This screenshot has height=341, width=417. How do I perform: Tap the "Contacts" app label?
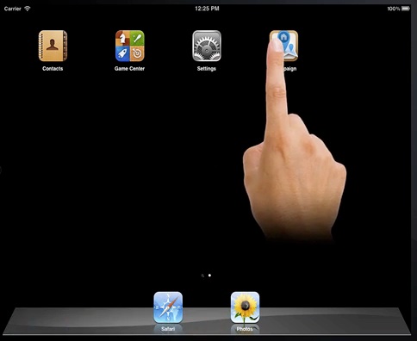(x=53, y=69)
